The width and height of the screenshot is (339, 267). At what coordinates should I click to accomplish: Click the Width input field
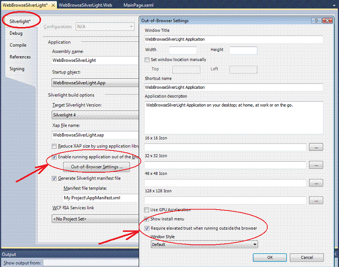click(x=183, y=50)
